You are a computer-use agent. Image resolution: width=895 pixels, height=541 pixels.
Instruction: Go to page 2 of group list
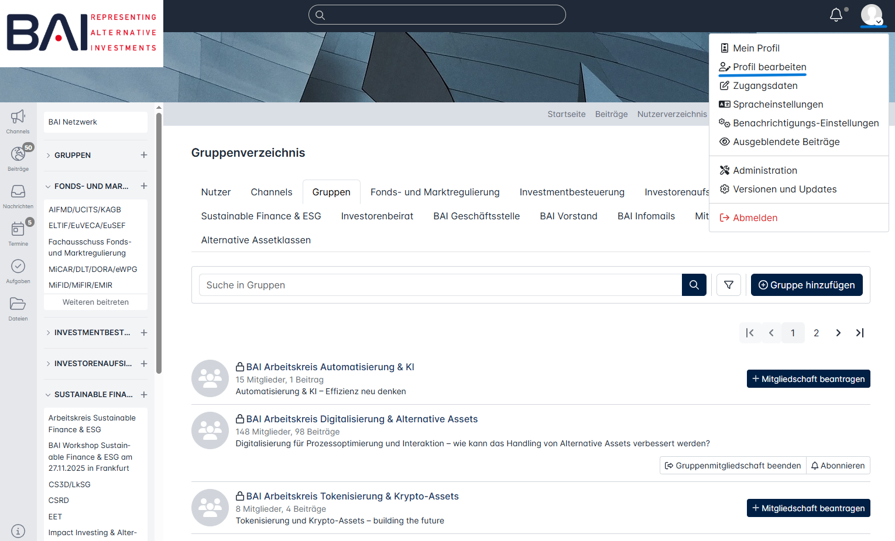816,333
